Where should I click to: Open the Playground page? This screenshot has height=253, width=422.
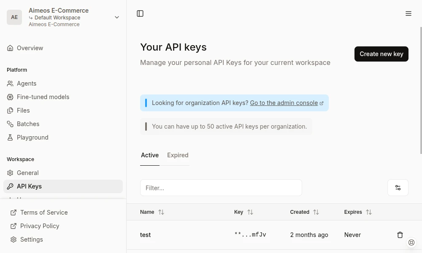32,137
